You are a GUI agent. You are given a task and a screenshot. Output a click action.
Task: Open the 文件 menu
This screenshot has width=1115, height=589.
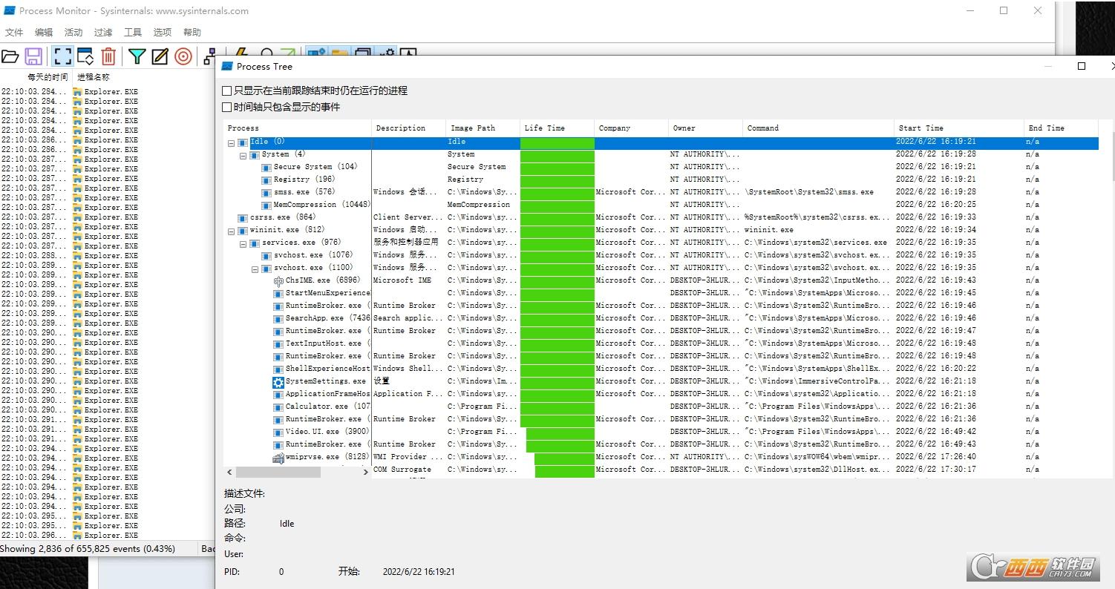(14, 32)
